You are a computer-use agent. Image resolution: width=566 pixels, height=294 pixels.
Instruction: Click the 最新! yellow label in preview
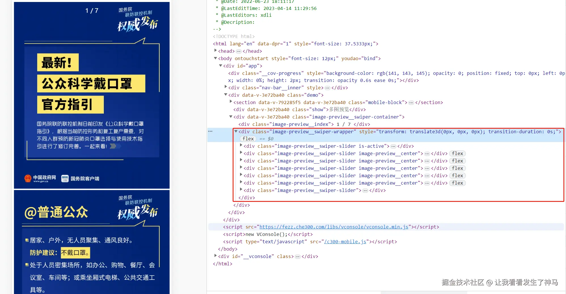(58, 62)
